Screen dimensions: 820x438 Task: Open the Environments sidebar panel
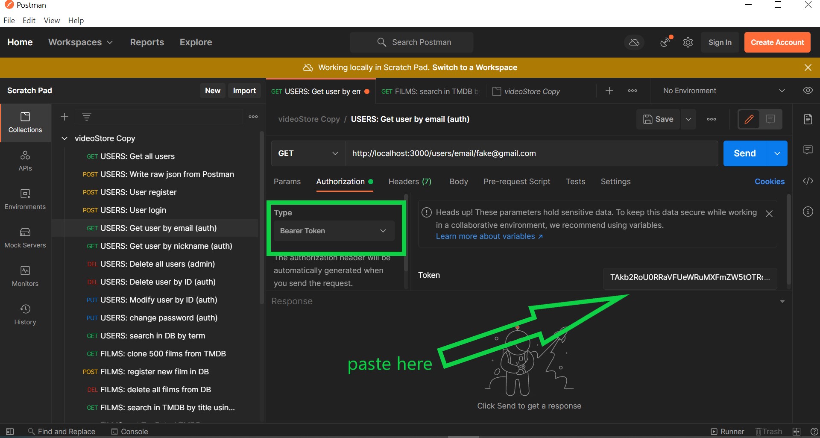[25, 200]
